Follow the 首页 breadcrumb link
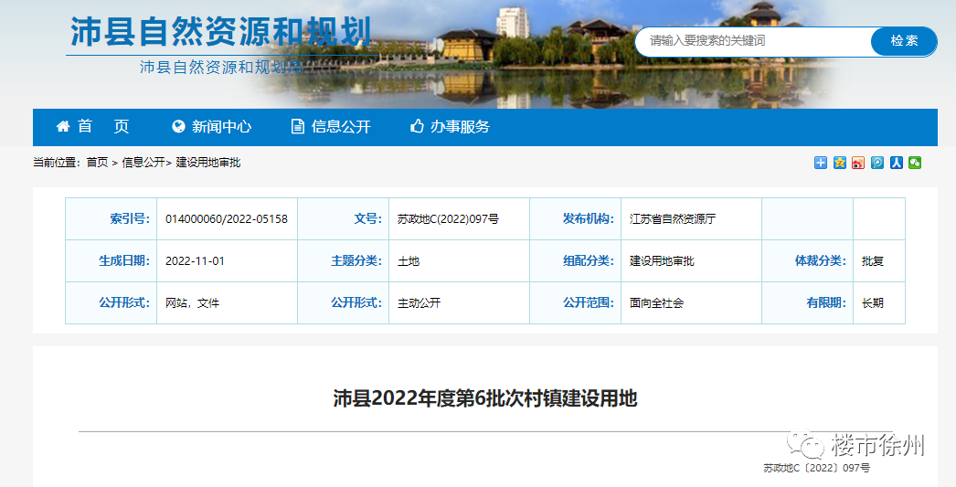 coord(97,162)
